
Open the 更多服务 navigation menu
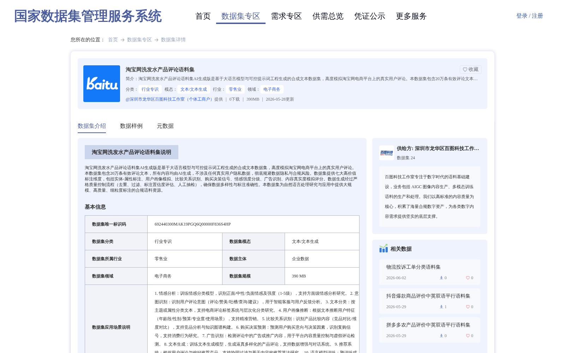tap(411, 16)
